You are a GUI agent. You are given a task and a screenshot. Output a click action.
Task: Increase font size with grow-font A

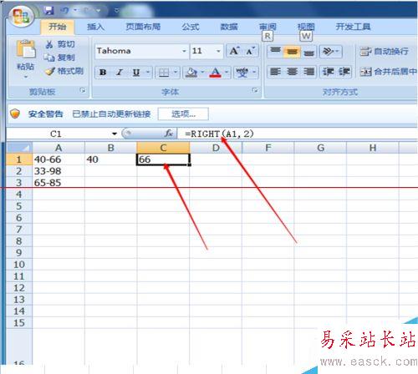tap(234, 51)
